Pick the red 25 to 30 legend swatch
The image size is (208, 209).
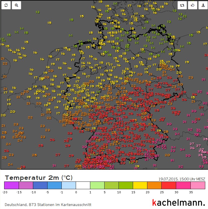click(169, 185)
